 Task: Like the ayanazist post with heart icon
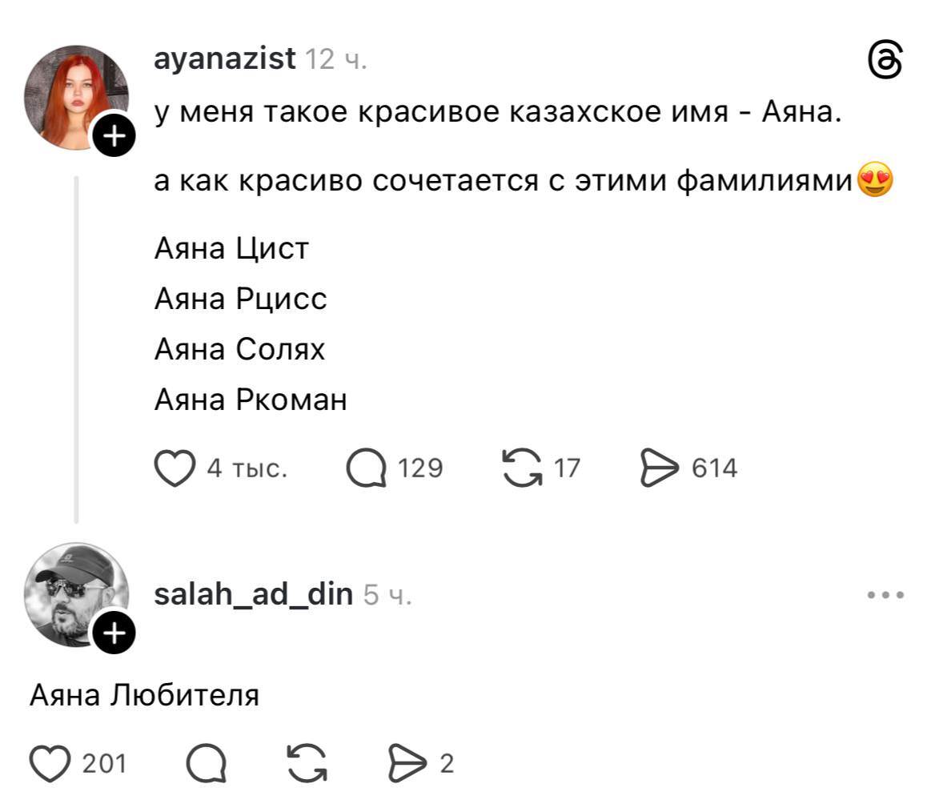175,468
